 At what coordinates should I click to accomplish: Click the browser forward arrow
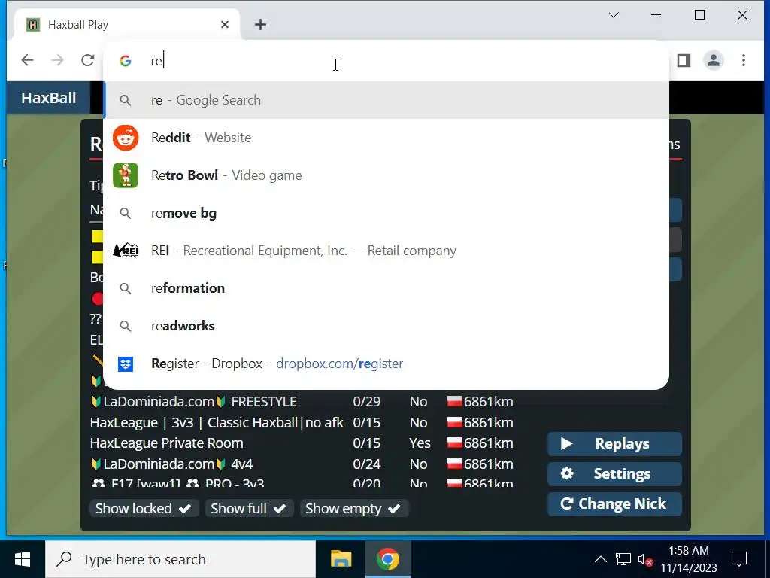click(x=57, y=60)
